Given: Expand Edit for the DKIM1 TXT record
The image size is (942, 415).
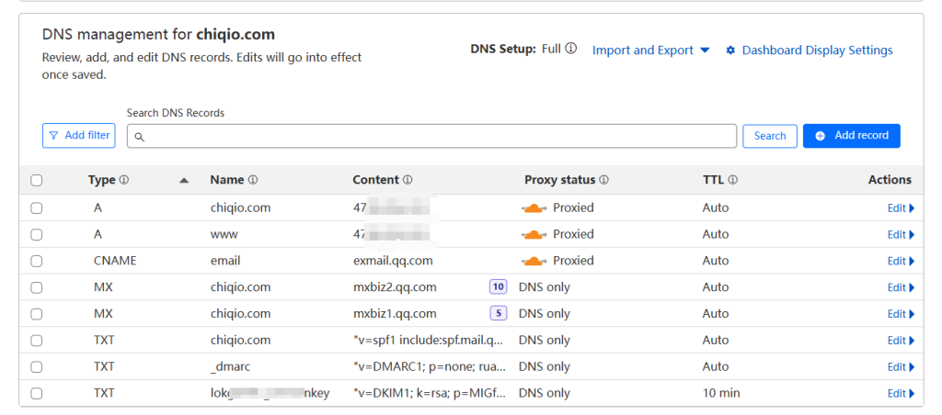Looking at the screenshot, I should click(902, 393).
